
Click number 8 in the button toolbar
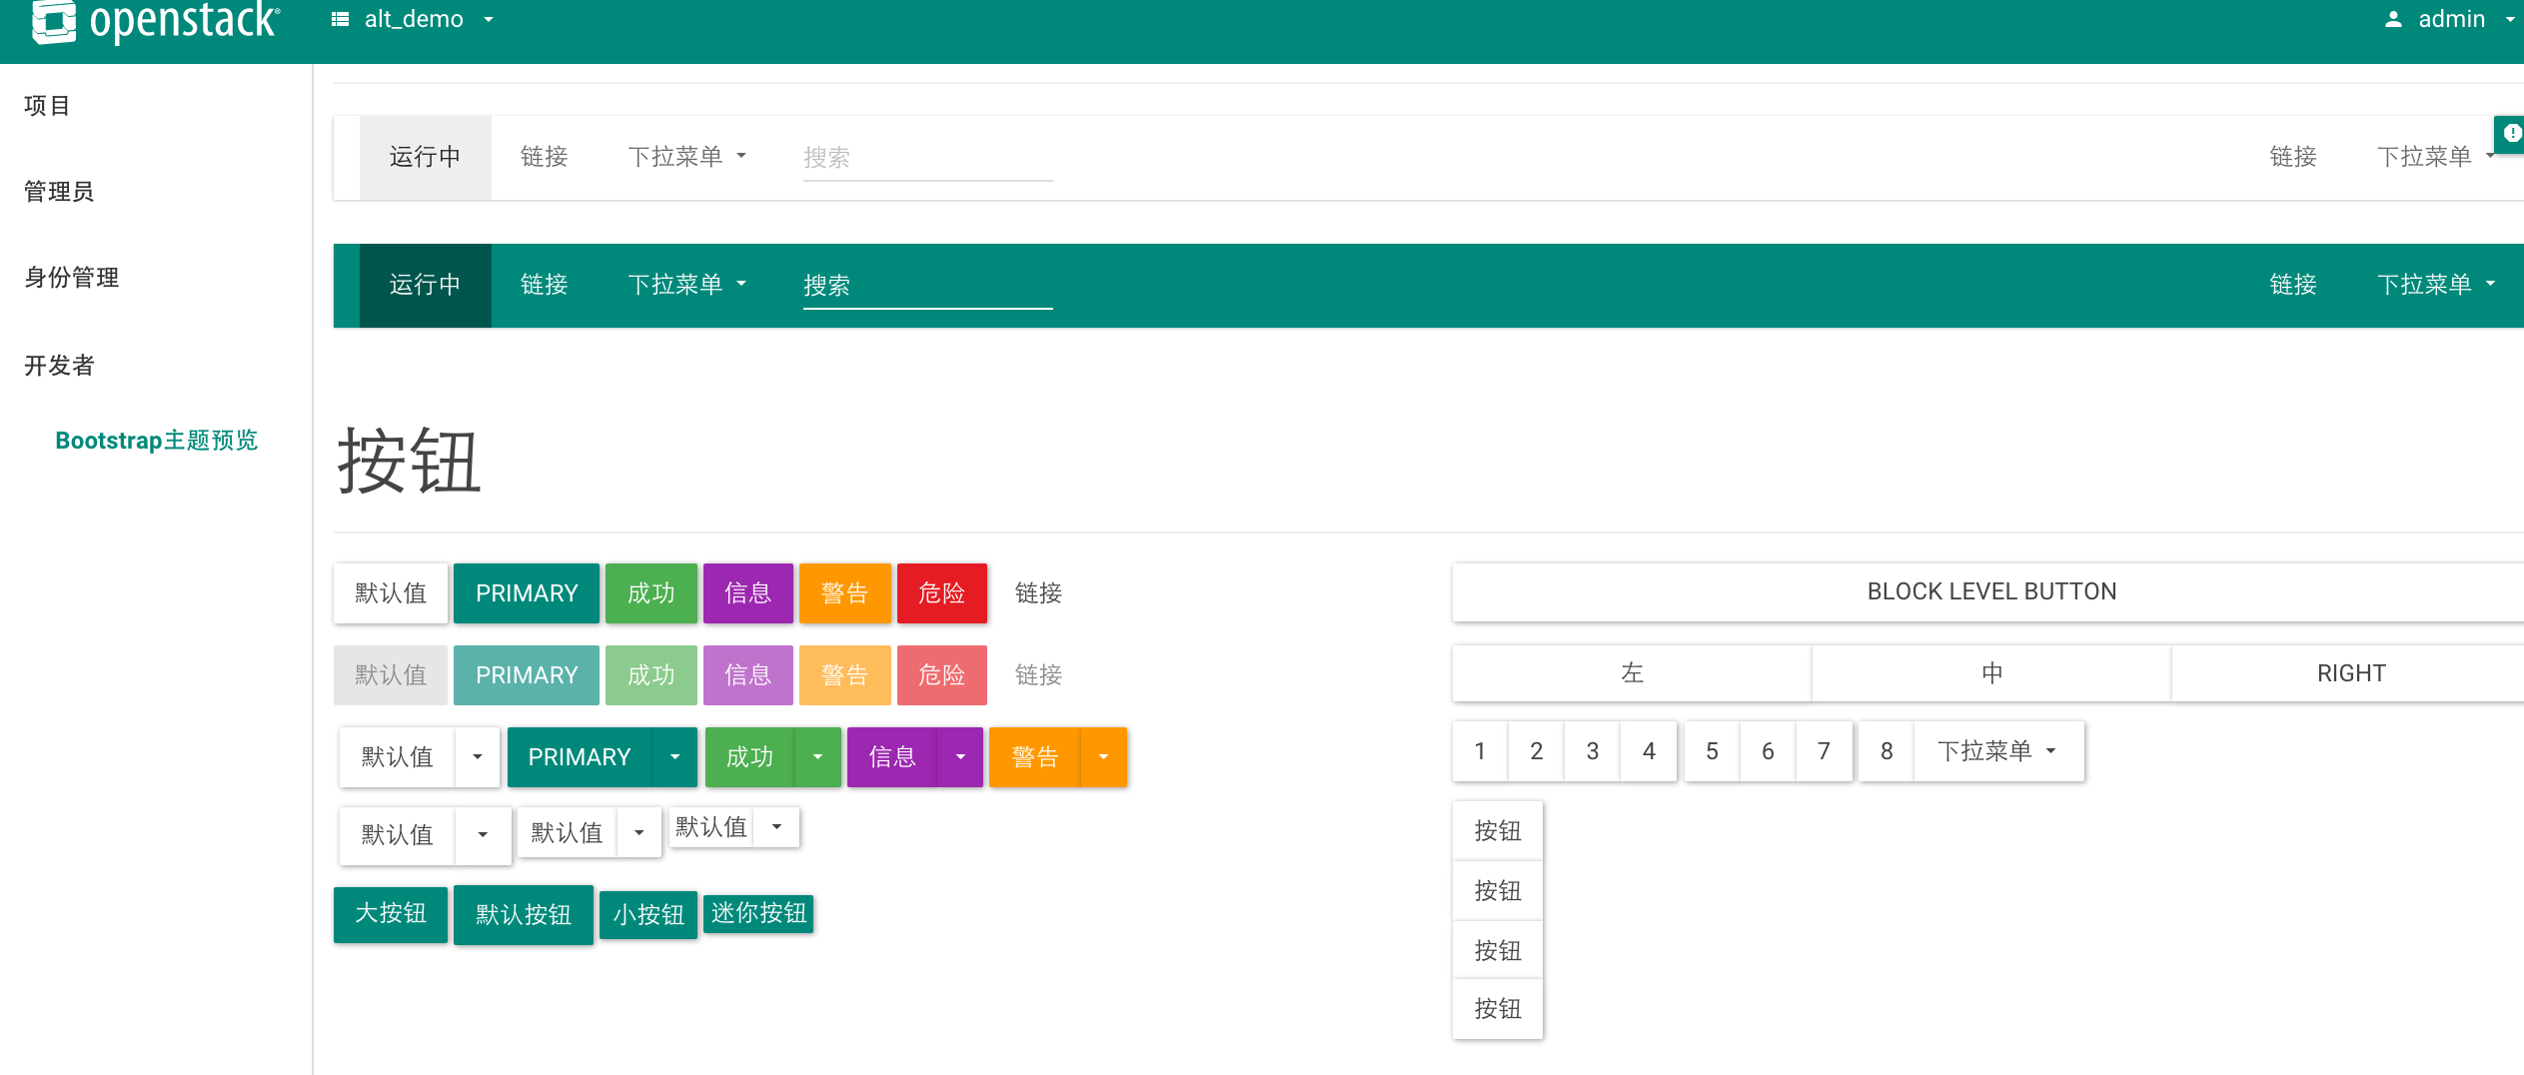coord(1887,751)
